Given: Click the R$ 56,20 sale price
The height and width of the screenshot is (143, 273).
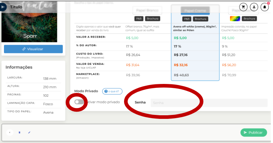Looking at the screenshot, I should pyautogui.click(x=229, y=65).
